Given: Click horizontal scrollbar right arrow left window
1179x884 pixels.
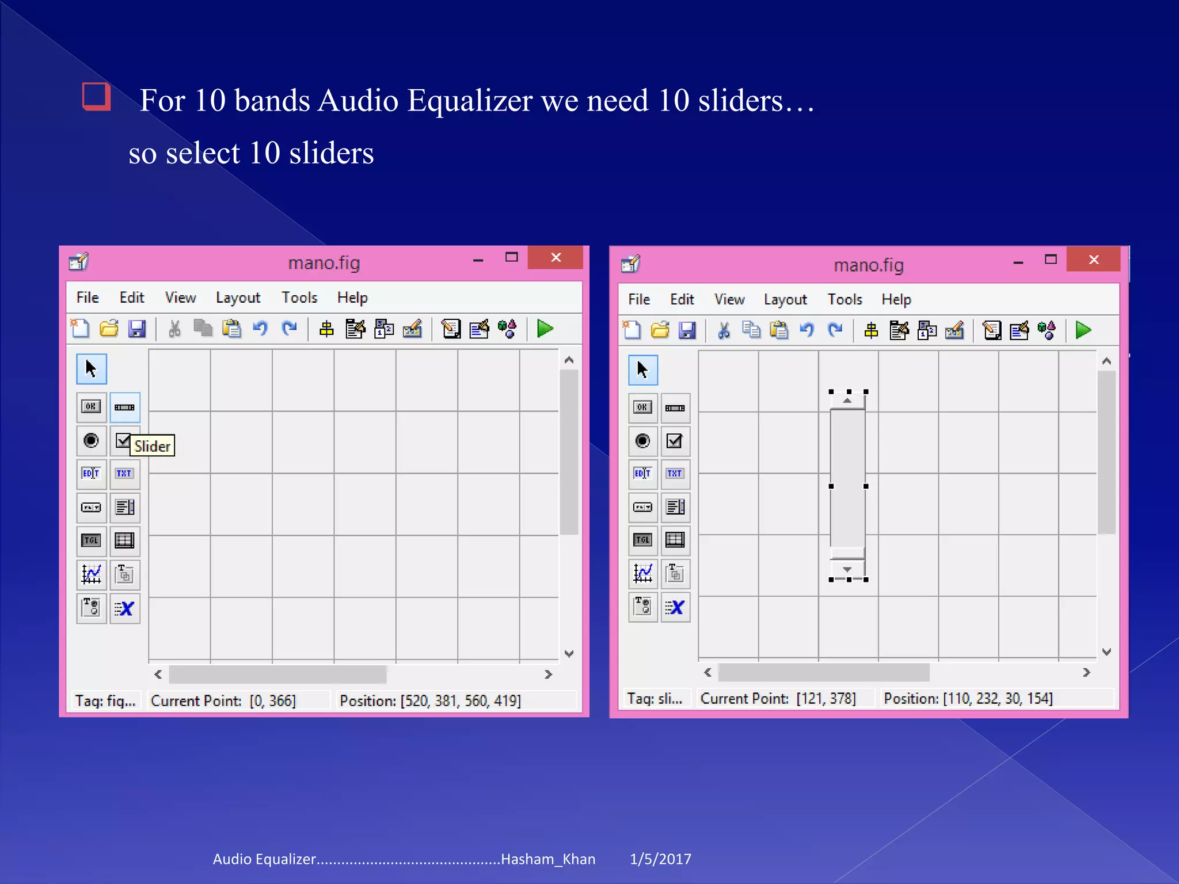Looking at the screenshot, I should (x=548, y=674).
